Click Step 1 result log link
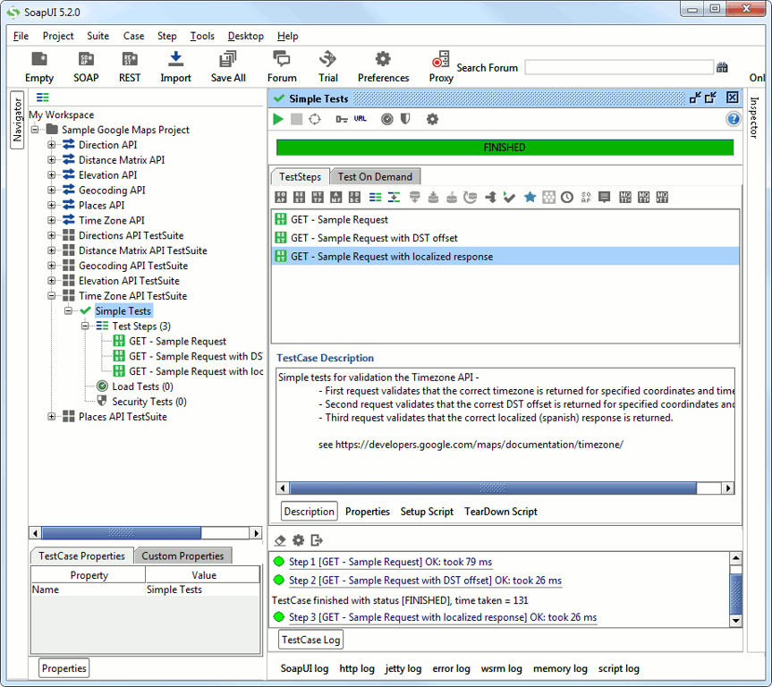This screenshot has width=772, height=687. 390,562
